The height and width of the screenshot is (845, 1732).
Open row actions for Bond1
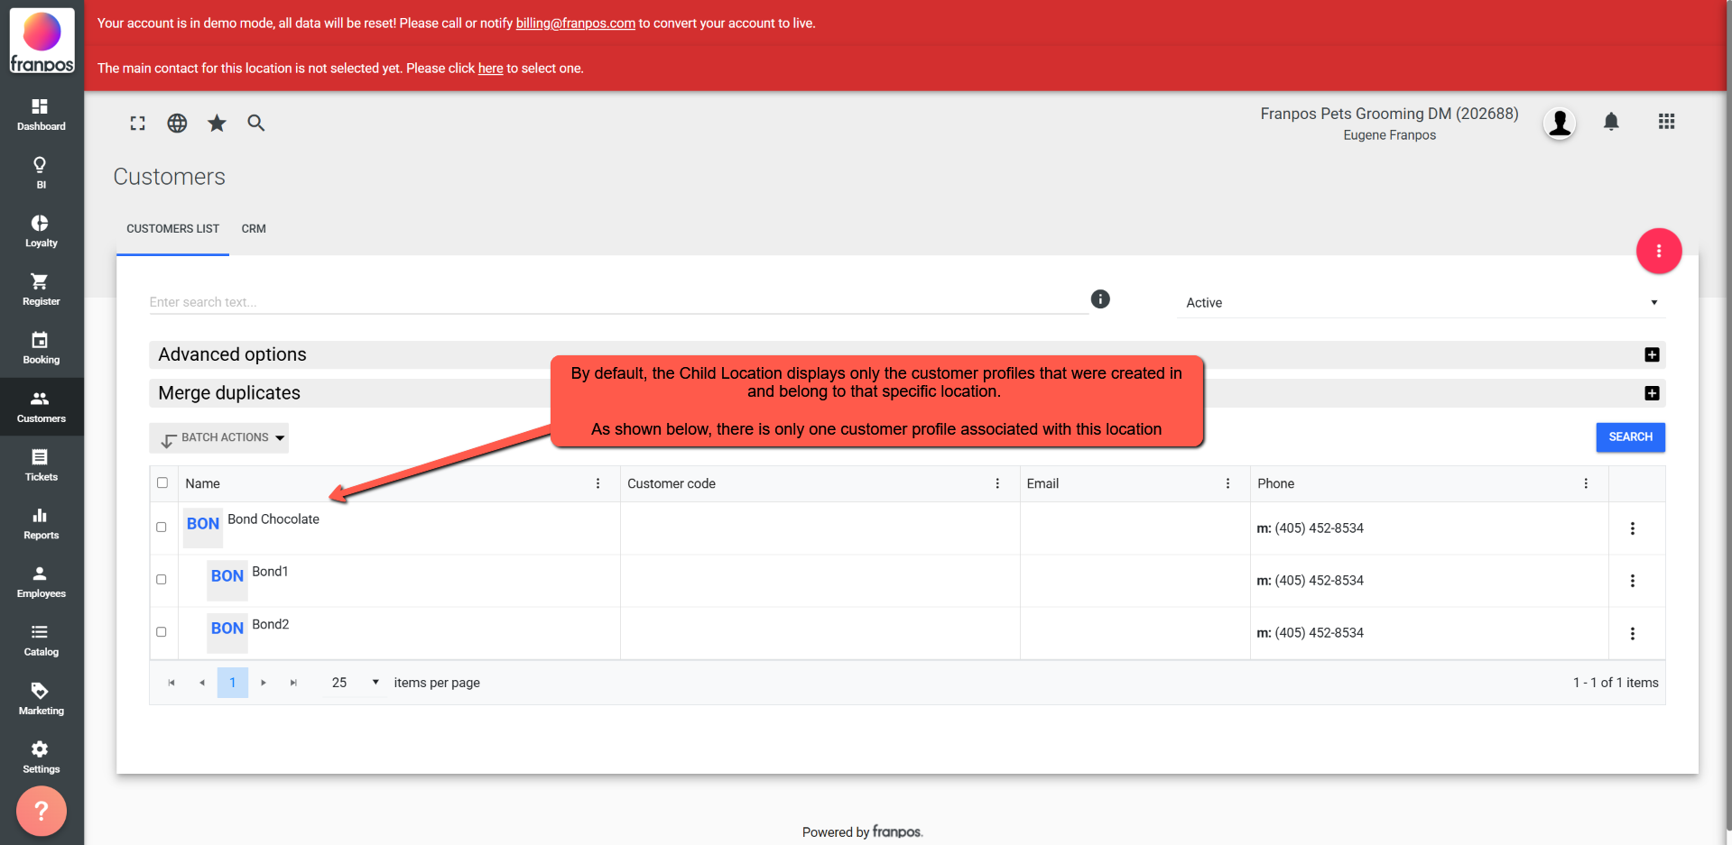click(1633, 581)
